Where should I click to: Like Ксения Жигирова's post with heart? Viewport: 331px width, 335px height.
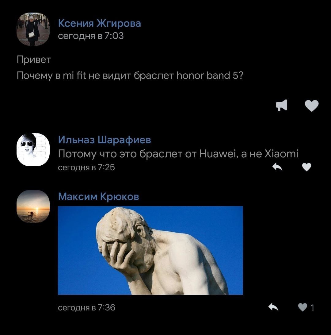point(311,106)
